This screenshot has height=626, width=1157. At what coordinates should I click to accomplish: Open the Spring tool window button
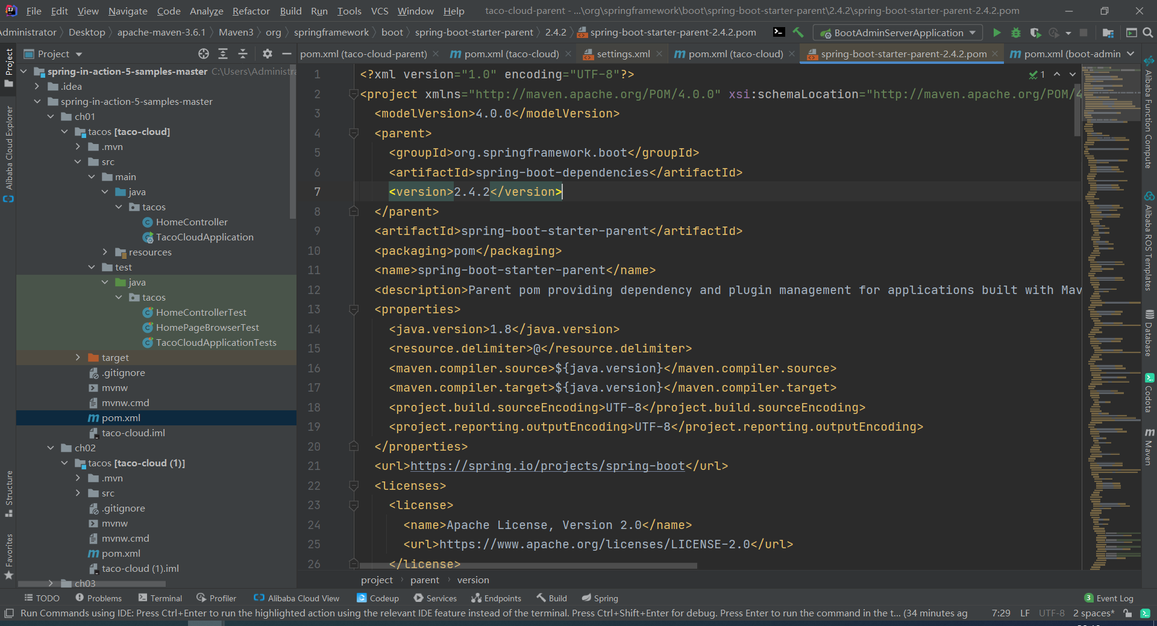pyautogui.click(x=600, y=598)
